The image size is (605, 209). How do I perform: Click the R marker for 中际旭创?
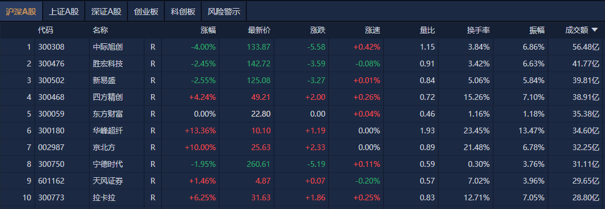tap(153, 47)
